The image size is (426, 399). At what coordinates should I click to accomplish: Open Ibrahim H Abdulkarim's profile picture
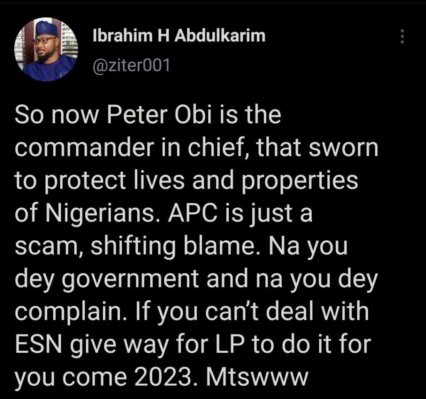coord(46,49)
